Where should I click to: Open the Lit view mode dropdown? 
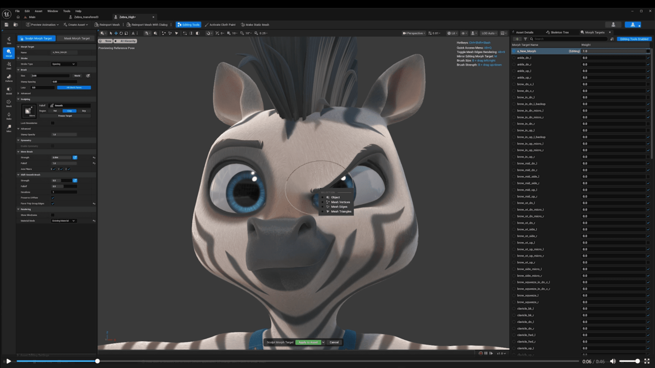[453, 33]
